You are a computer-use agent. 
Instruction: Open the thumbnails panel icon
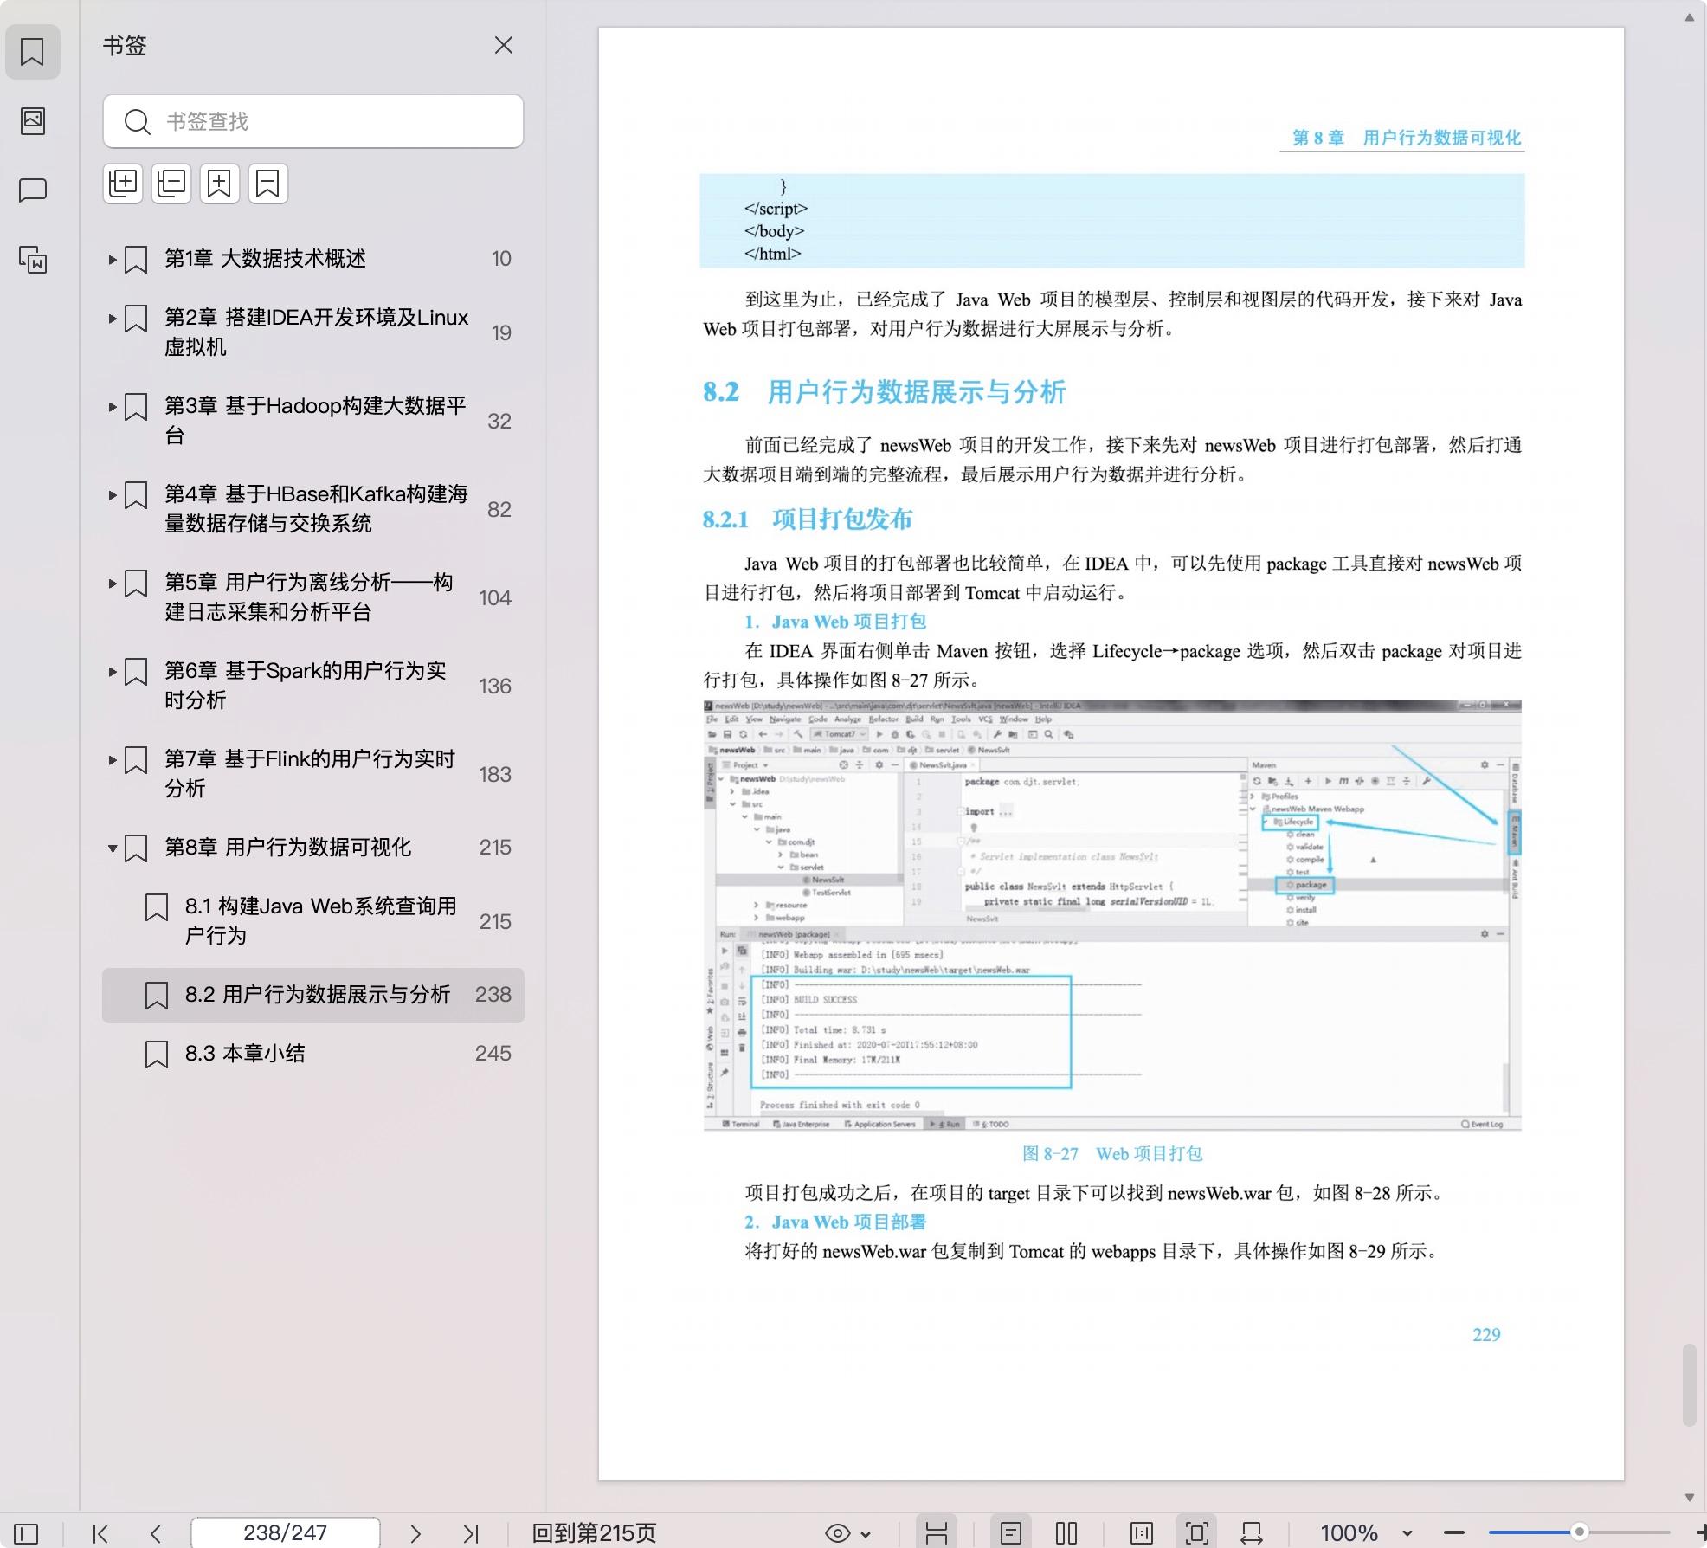click(x=32, y=120)
